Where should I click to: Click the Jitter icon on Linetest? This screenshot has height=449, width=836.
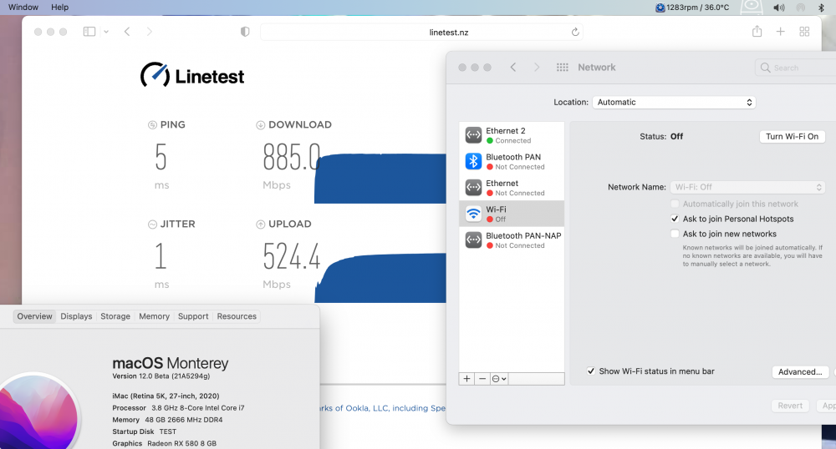pos(152,224)
